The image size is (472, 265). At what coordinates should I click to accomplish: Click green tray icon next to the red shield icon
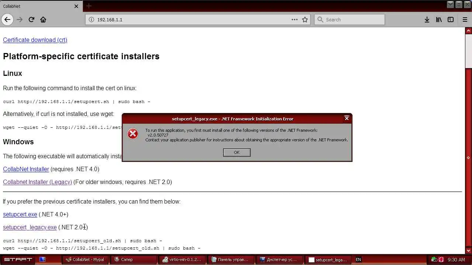pos(434,259)
